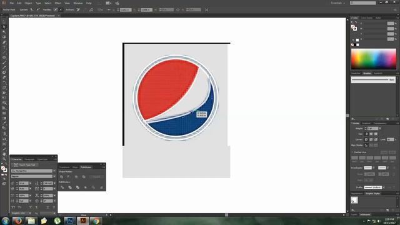Open the File menu
Screen dimensions: 400x225
(12, 3)
